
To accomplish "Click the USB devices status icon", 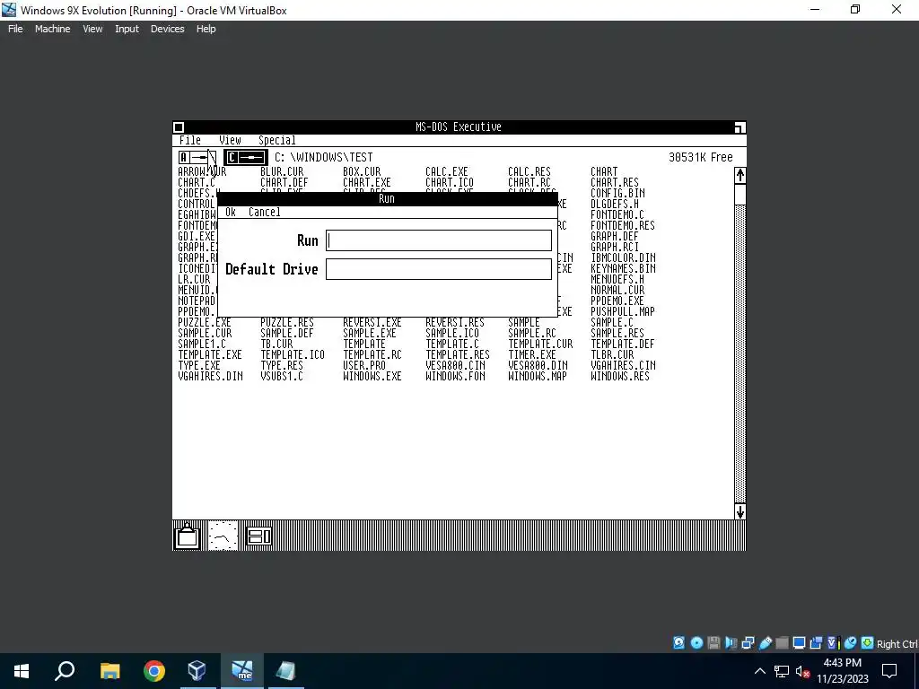I will [765, 642].
